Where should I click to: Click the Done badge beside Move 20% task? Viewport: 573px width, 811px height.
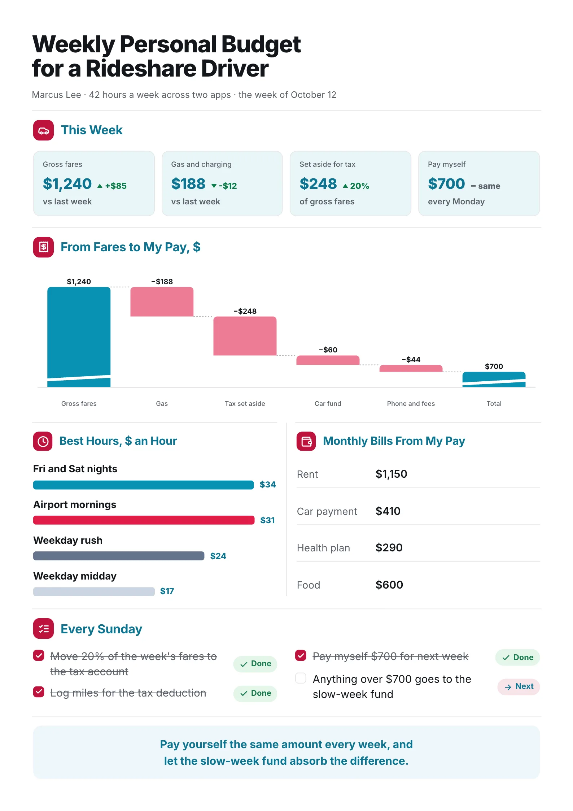pyautogui.click(x=255, y=664)
